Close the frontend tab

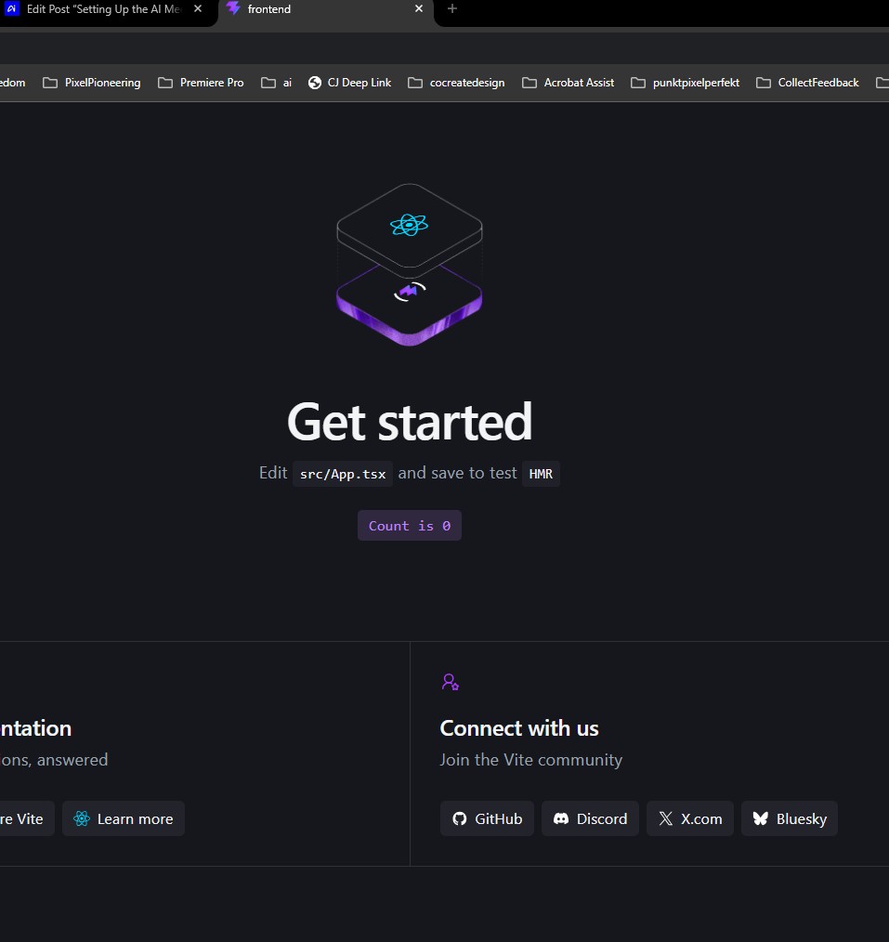419,9
